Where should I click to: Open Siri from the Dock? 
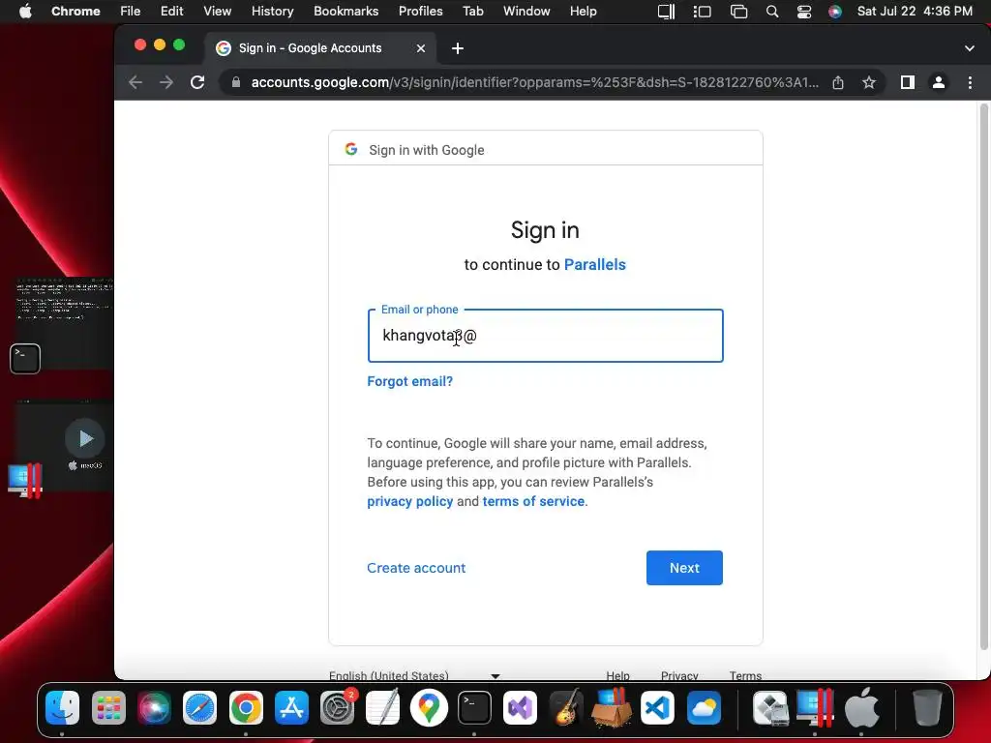[x=154, y=707]
